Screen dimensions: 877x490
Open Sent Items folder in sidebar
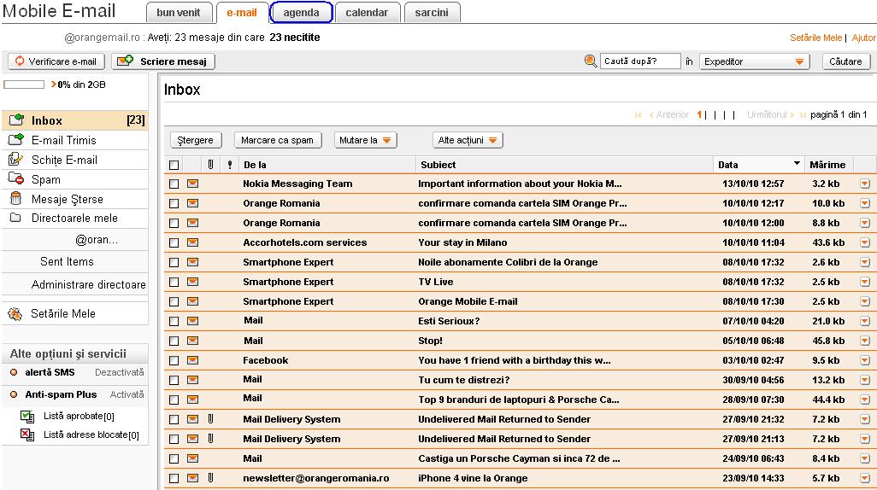pyautogui.click(x=68, y=261)
